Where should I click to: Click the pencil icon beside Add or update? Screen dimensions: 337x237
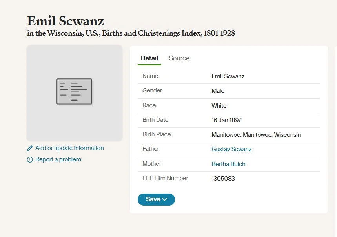pyautogui.click(x=30, y=148)
